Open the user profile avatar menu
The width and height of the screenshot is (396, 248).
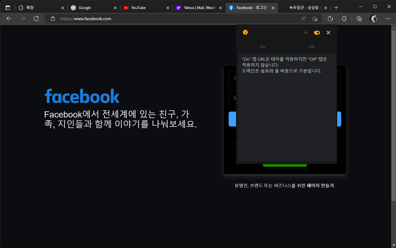pyautogui.click(x=373, y=19)
